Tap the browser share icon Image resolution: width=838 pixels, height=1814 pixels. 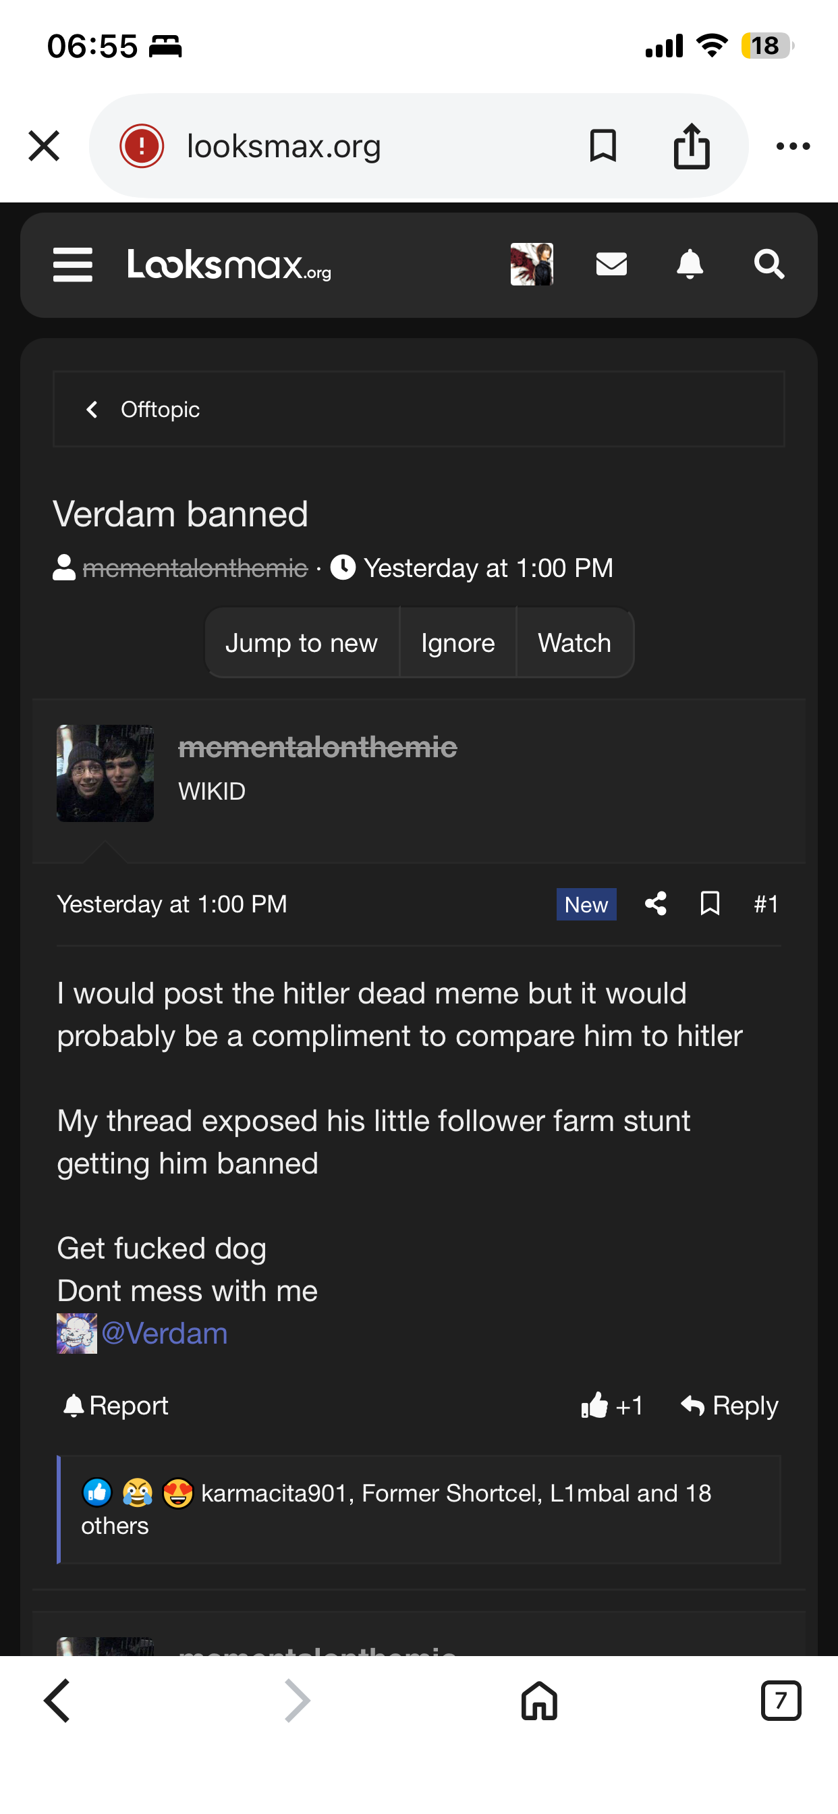pyautogui.click(x=691, y=146)
